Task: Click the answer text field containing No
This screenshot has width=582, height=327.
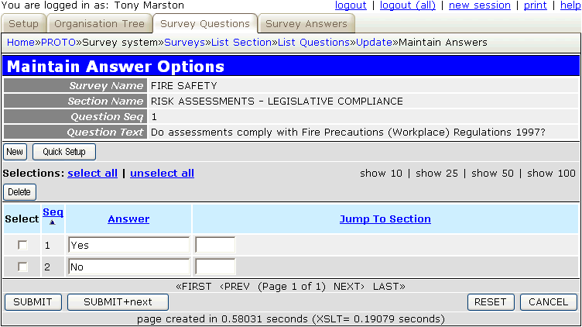Action: click(x=128, y=267)
